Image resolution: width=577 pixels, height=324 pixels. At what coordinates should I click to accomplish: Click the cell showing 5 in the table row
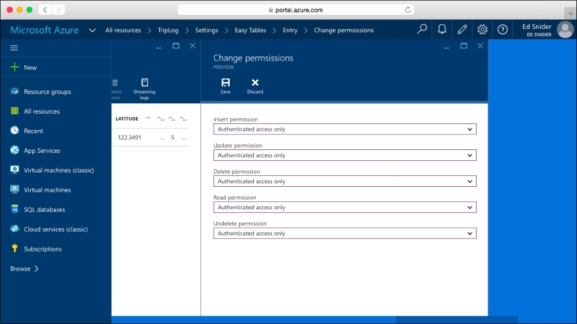[x=173, y=138]
